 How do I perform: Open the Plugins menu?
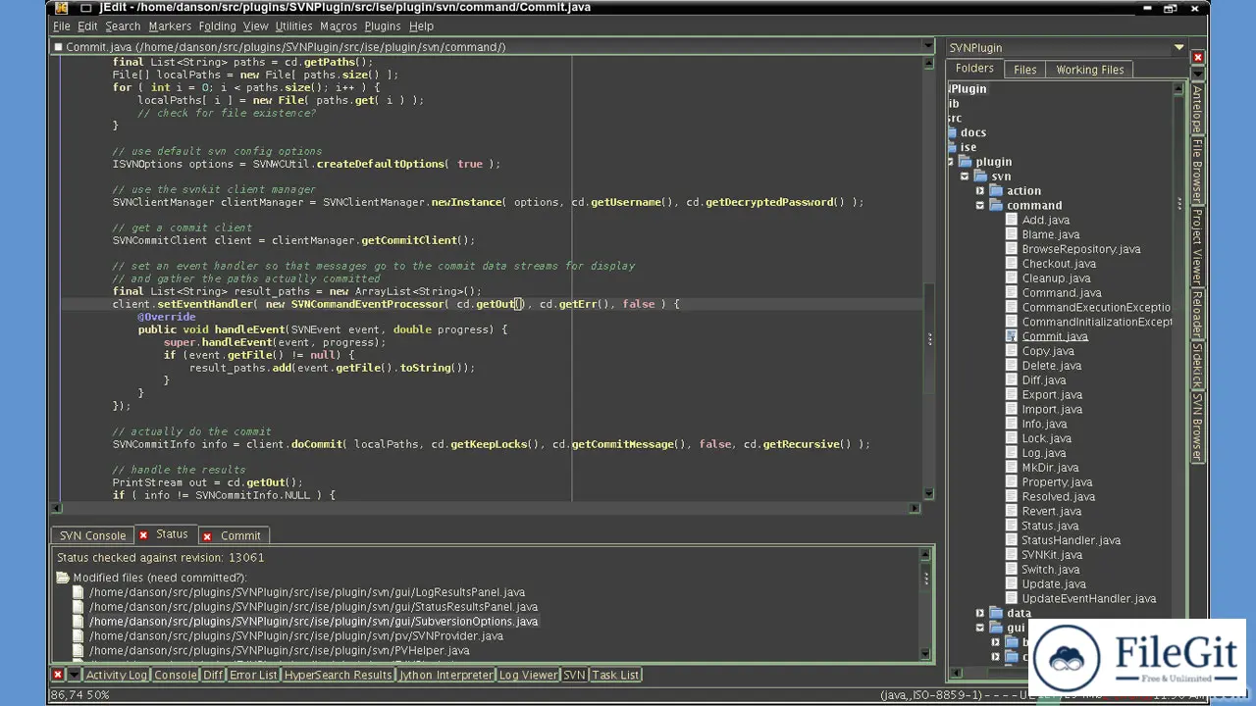coord(383,26)
